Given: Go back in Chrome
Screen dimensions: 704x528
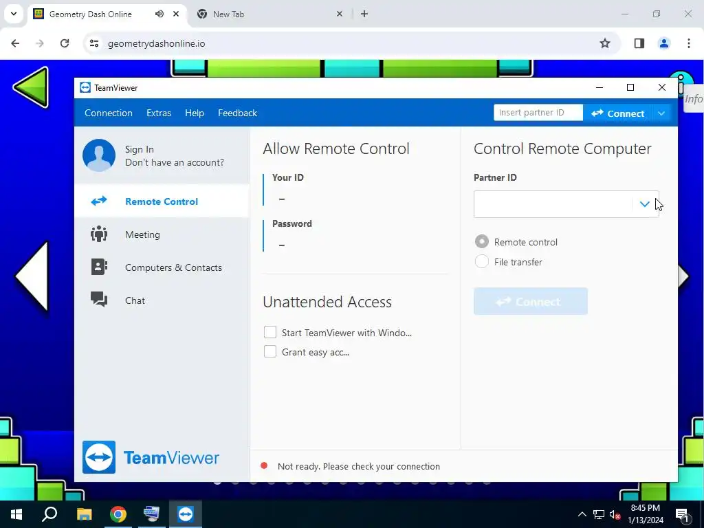Looking at the screenshot, I should click(x=15, y=43).
